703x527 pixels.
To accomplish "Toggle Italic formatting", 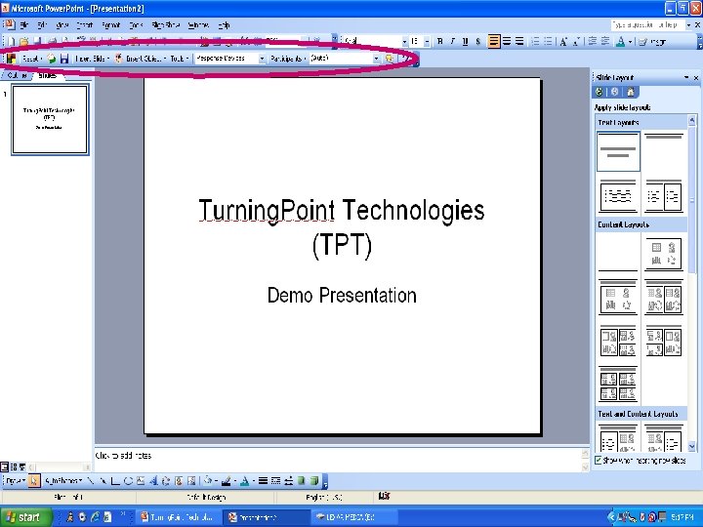I will pyautogui.click(x=452, y=42).
